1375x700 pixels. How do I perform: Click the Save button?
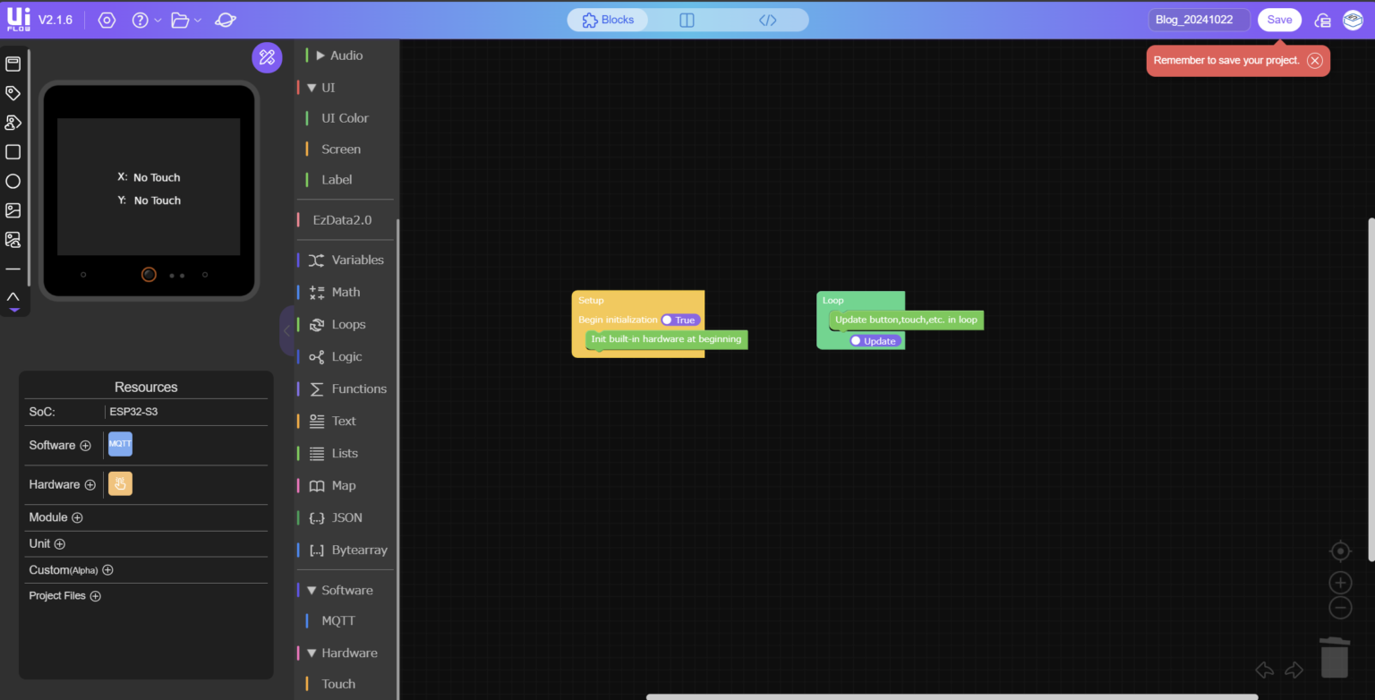click(x=1278, y=19)
